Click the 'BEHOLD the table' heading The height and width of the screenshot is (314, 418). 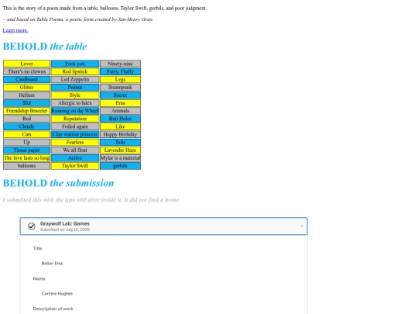(x=45, y=47)
